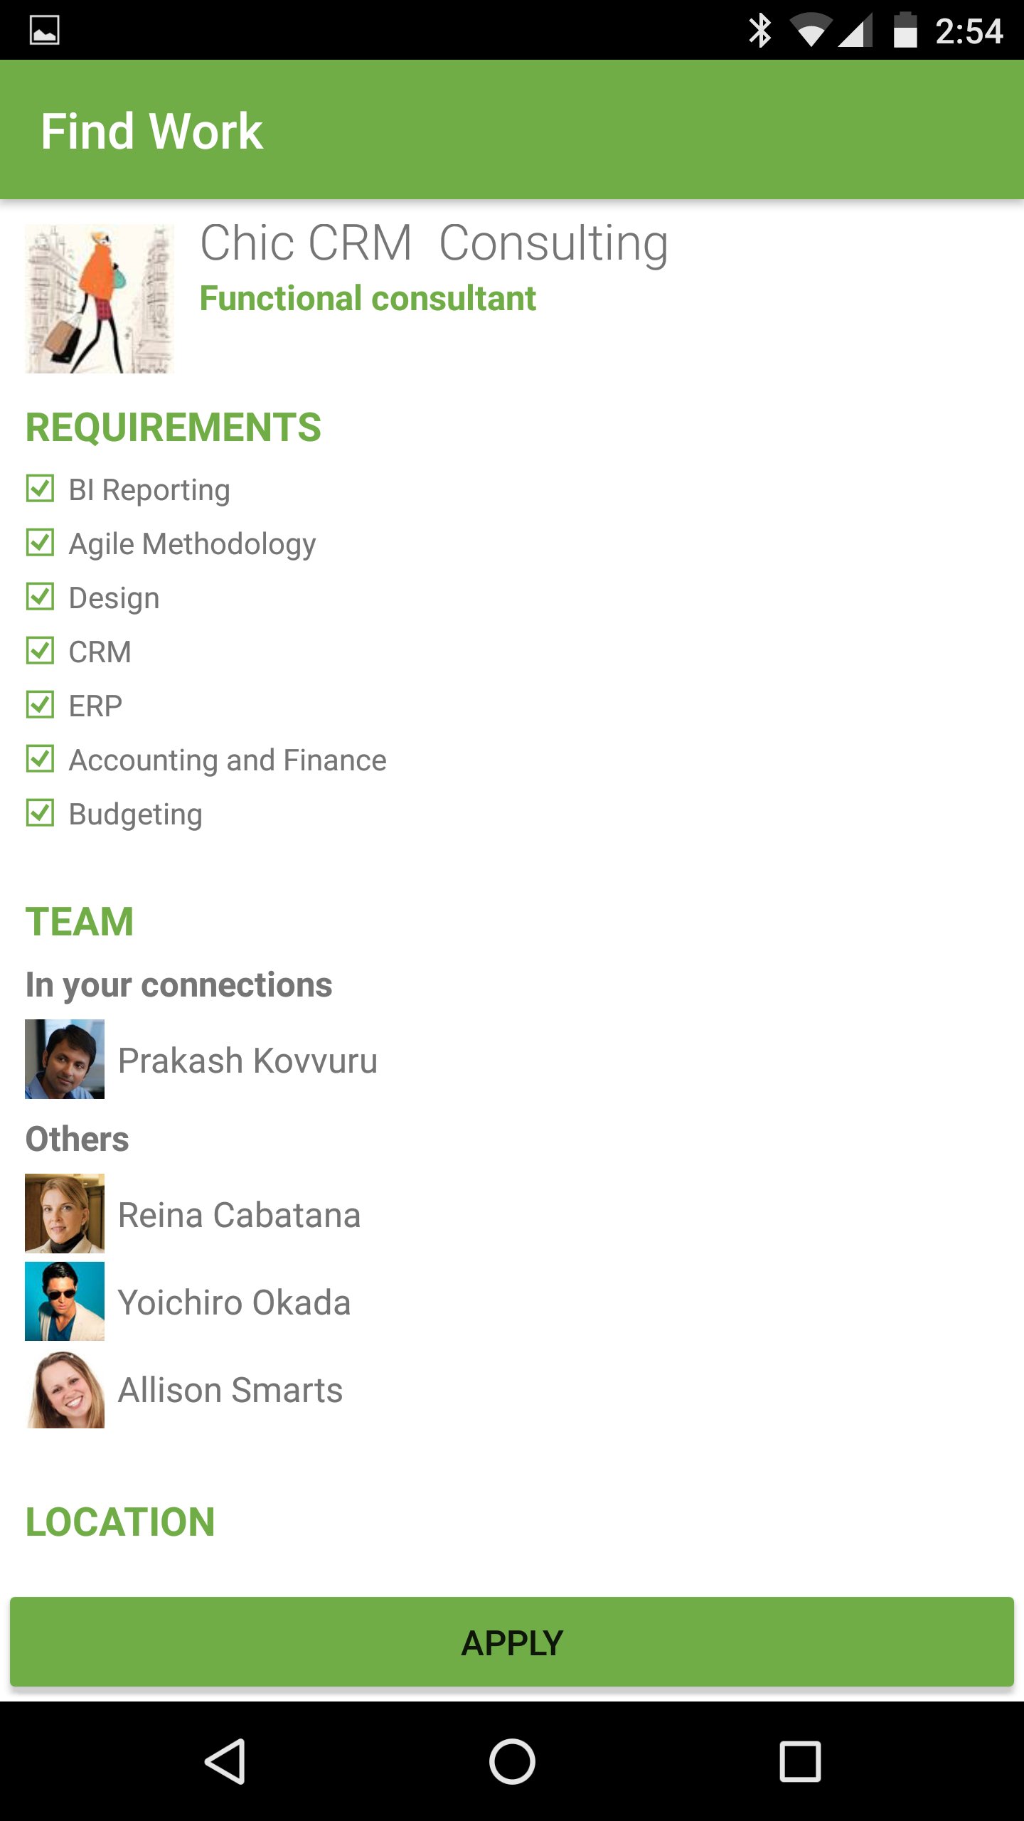This screenshot has height=1821, width=1024.
Task: Tap the battery indicator icon
Action: pos(905,31)
